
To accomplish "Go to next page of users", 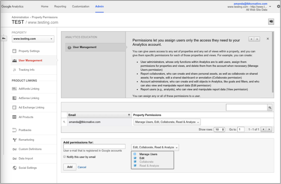I will click(269, 129).
